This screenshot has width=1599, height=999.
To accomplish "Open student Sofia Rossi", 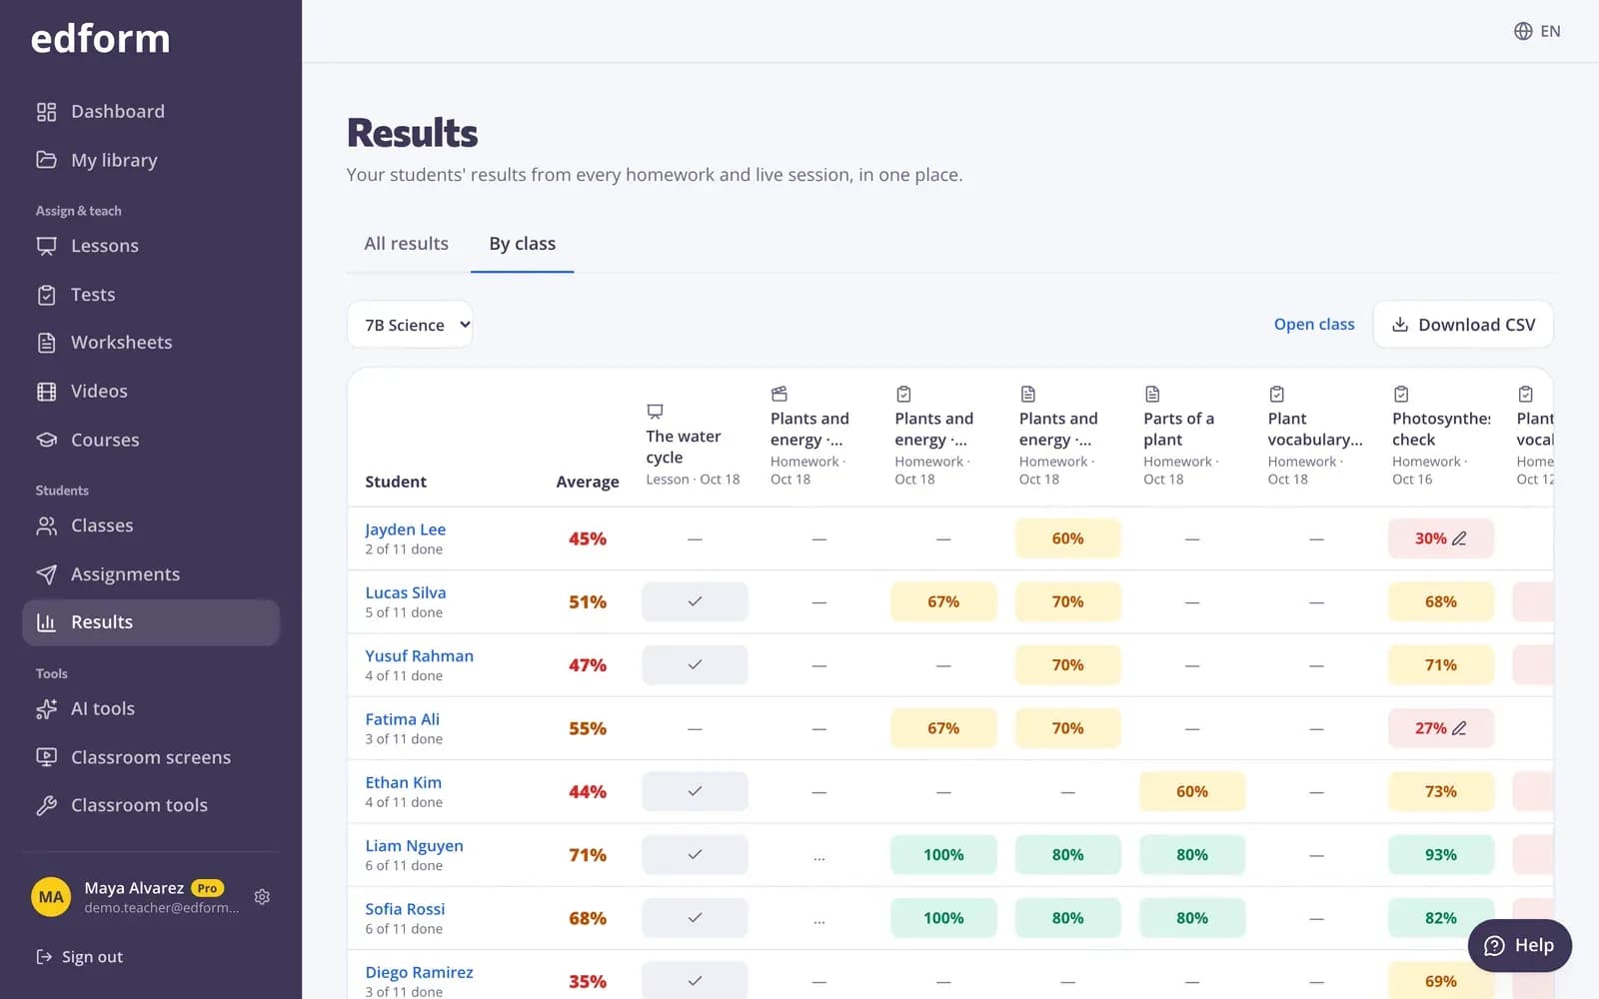I will coord(405,909).
